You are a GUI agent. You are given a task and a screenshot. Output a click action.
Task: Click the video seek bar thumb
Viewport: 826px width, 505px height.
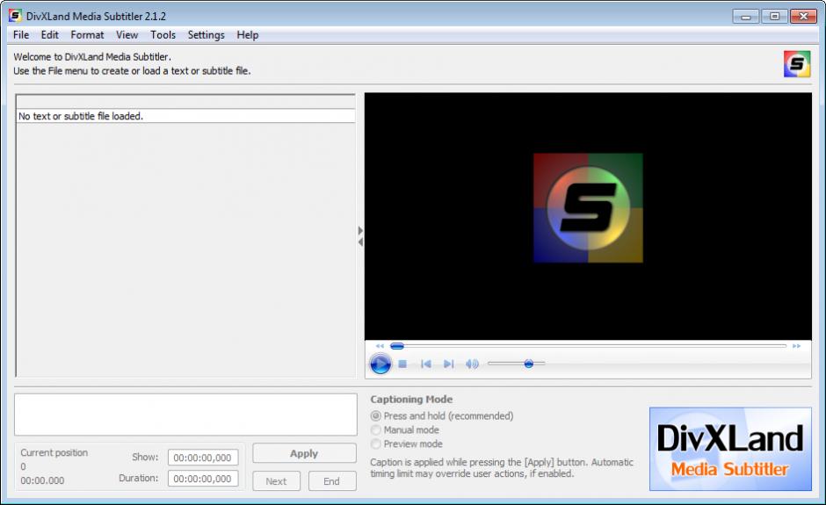pos(396,346)
